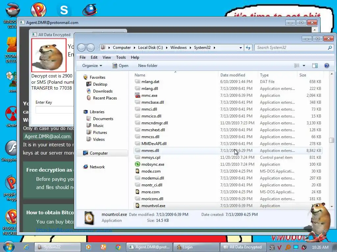Select the mmc.exe file icon
Image resolution: width=337 pixels, height=252 pixels.
137,95
